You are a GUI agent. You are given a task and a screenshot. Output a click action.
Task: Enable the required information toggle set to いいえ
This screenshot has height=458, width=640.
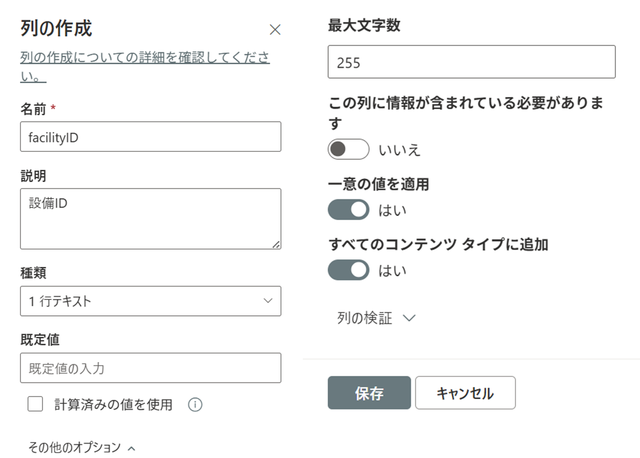click(x=348, y=149)
